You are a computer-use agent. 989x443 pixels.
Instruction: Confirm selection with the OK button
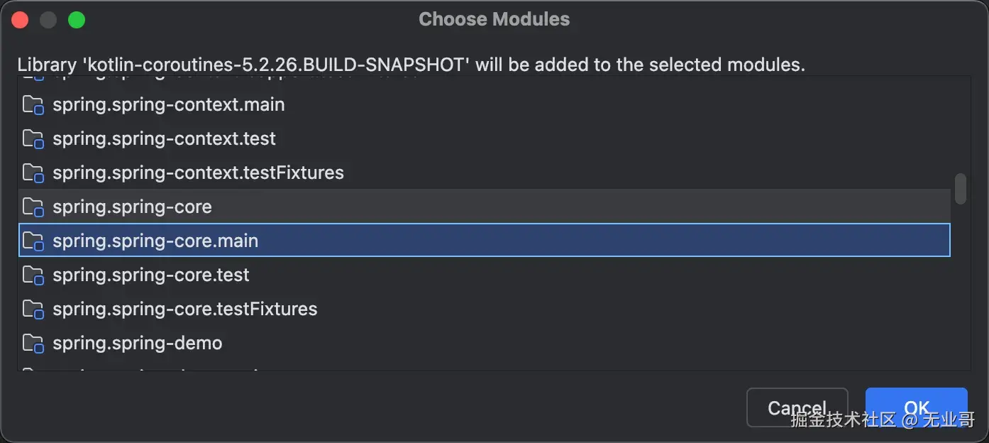[916, 408]
